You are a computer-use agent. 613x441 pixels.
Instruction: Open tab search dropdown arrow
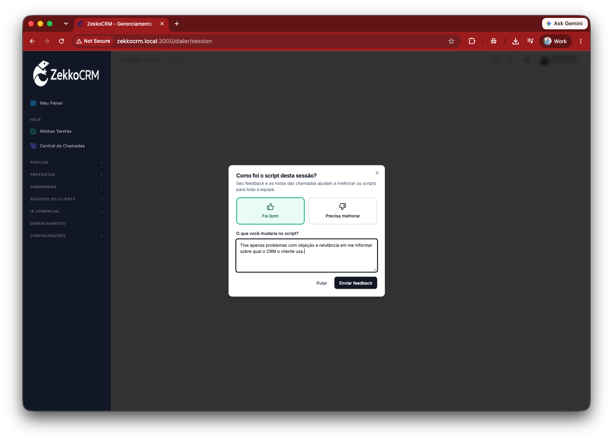tap(66, 24)
